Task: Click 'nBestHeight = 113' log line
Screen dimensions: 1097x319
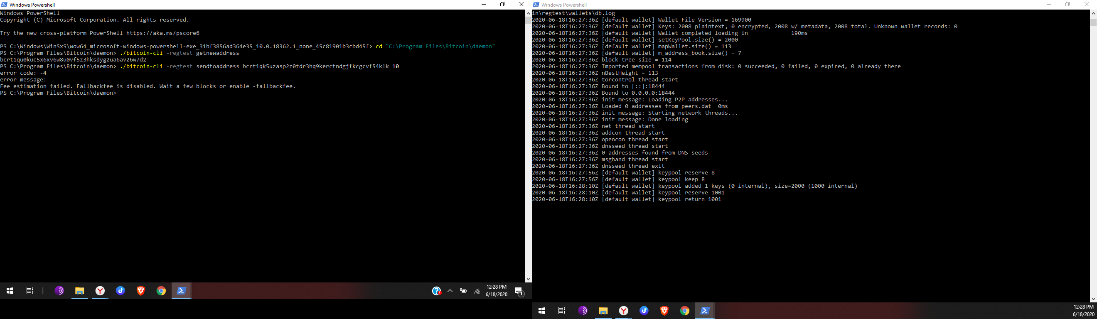Action: 595,73
